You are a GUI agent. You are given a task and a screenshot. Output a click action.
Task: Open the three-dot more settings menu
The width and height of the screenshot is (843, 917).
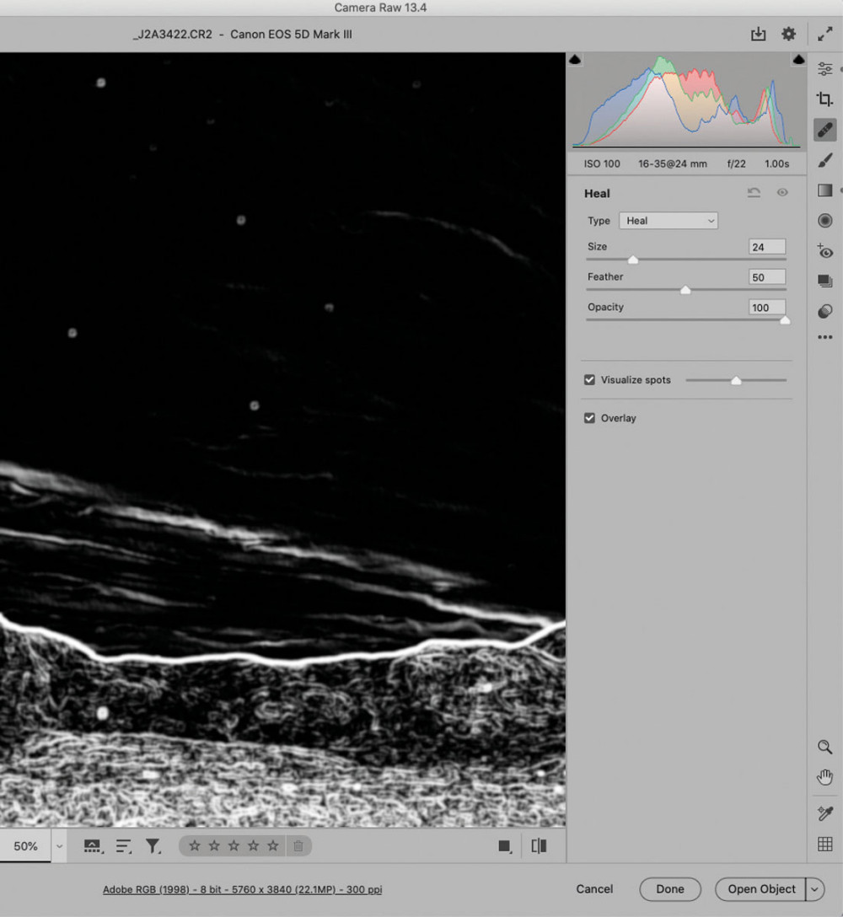click(824, 337)
